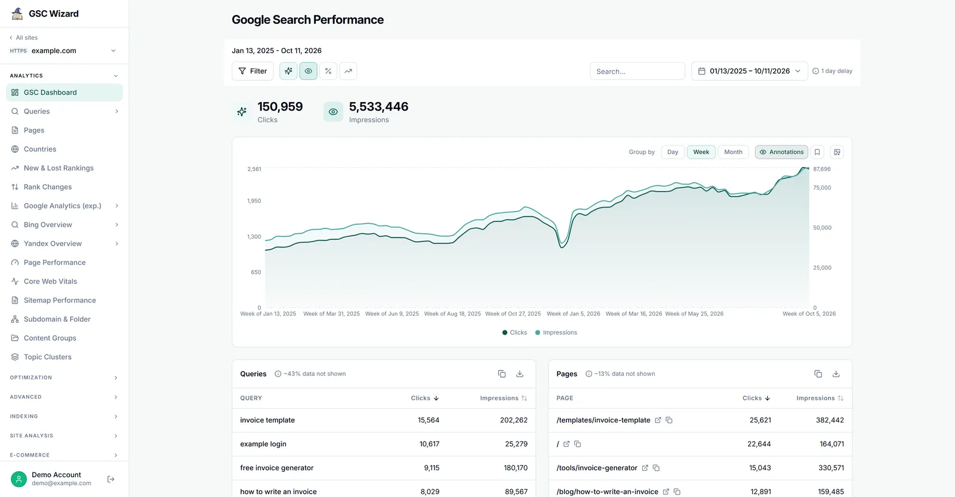Expand the Yandex Overview submenu
The image size is (955, 497).
tap(116, 243)
